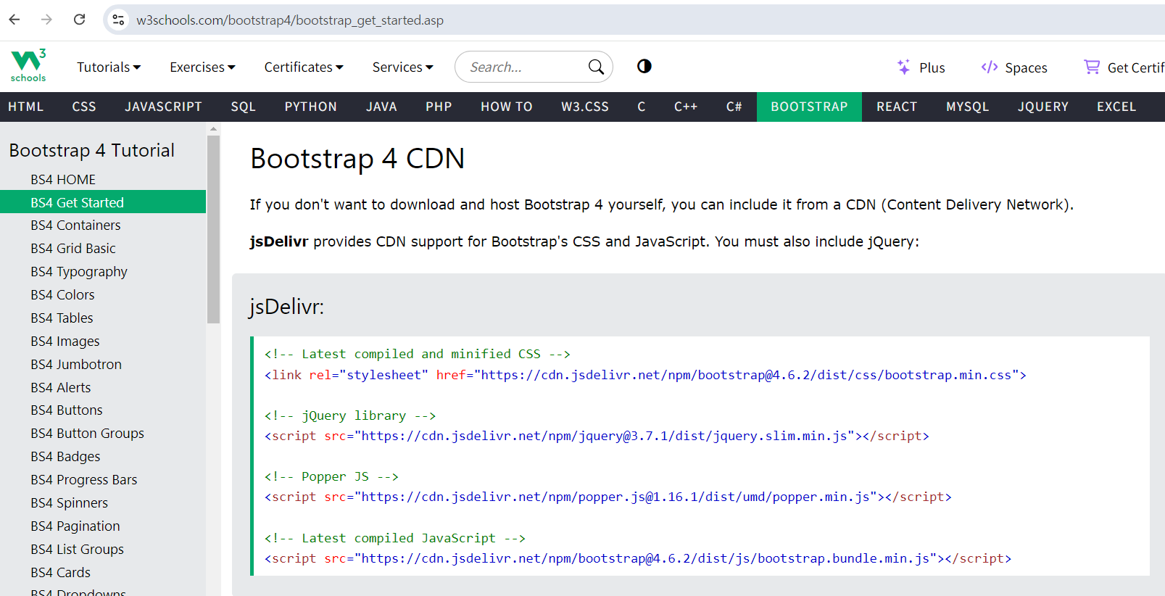Image resolution: width=1165 pixels, height=596 pixels.
Task: Open BS4 Button Groups sidebar link
Action: coord(103,434)
